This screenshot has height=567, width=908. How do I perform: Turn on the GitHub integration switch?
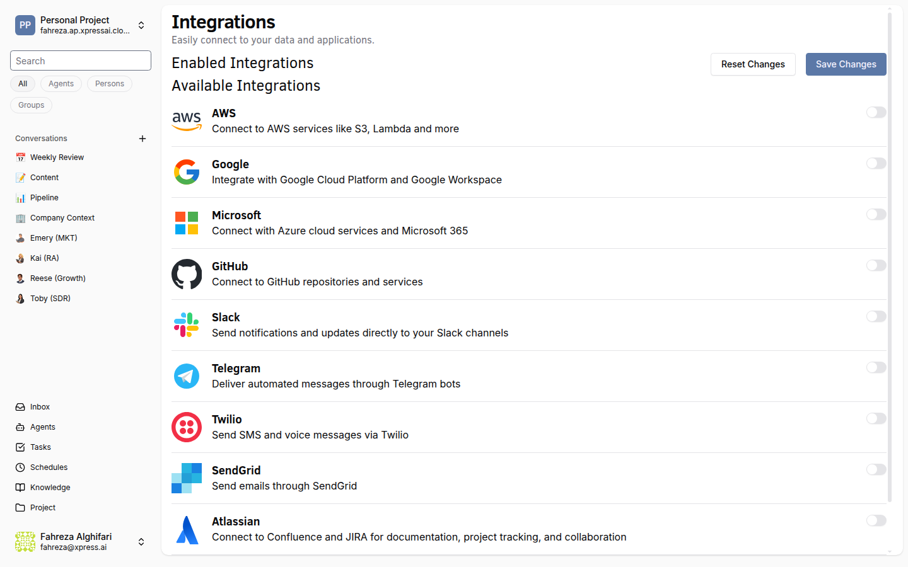[876, 265]
